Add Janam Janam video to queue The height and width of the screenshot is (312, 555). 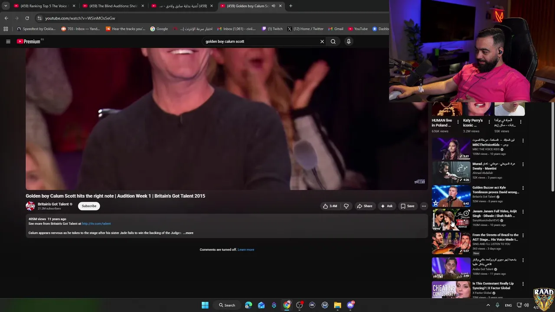point(466,221)
